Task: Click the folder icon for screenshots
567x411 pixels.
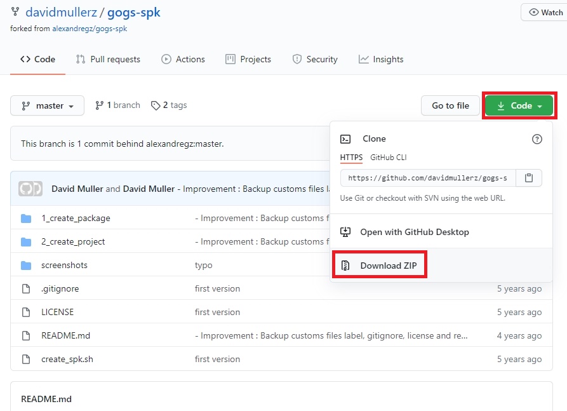Action: tap(26, 266)
